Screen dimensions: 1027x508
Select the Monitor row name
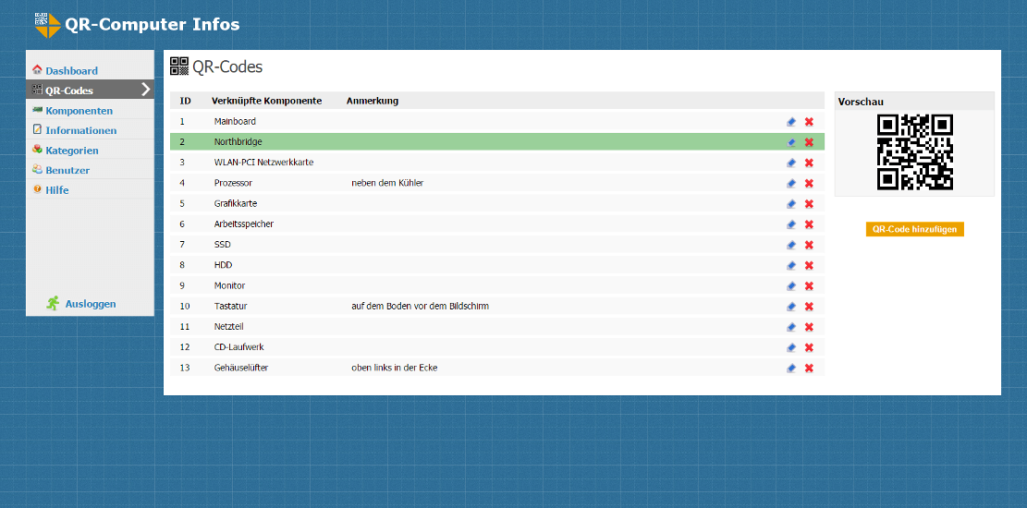point(229,285)
